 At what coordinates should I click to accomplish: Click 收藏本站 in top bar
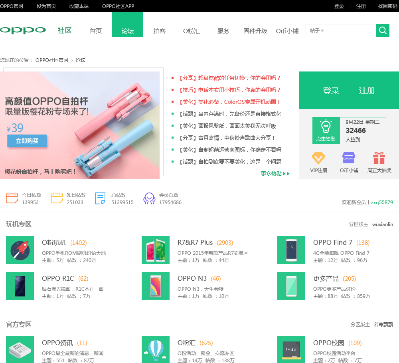(x=79, y=6)
